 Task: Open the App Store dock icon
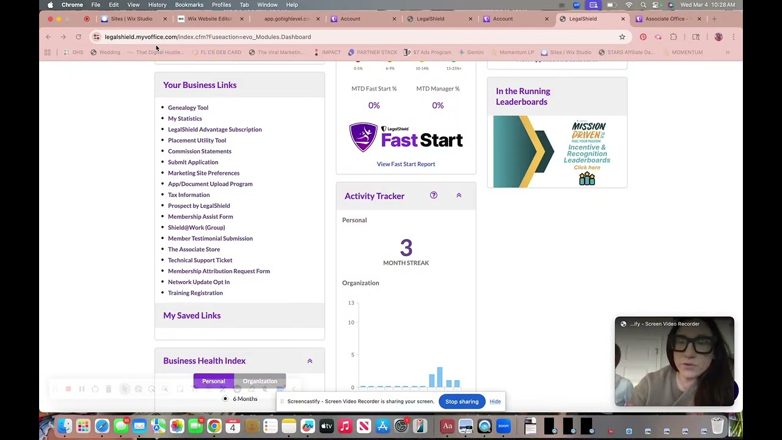382,425
